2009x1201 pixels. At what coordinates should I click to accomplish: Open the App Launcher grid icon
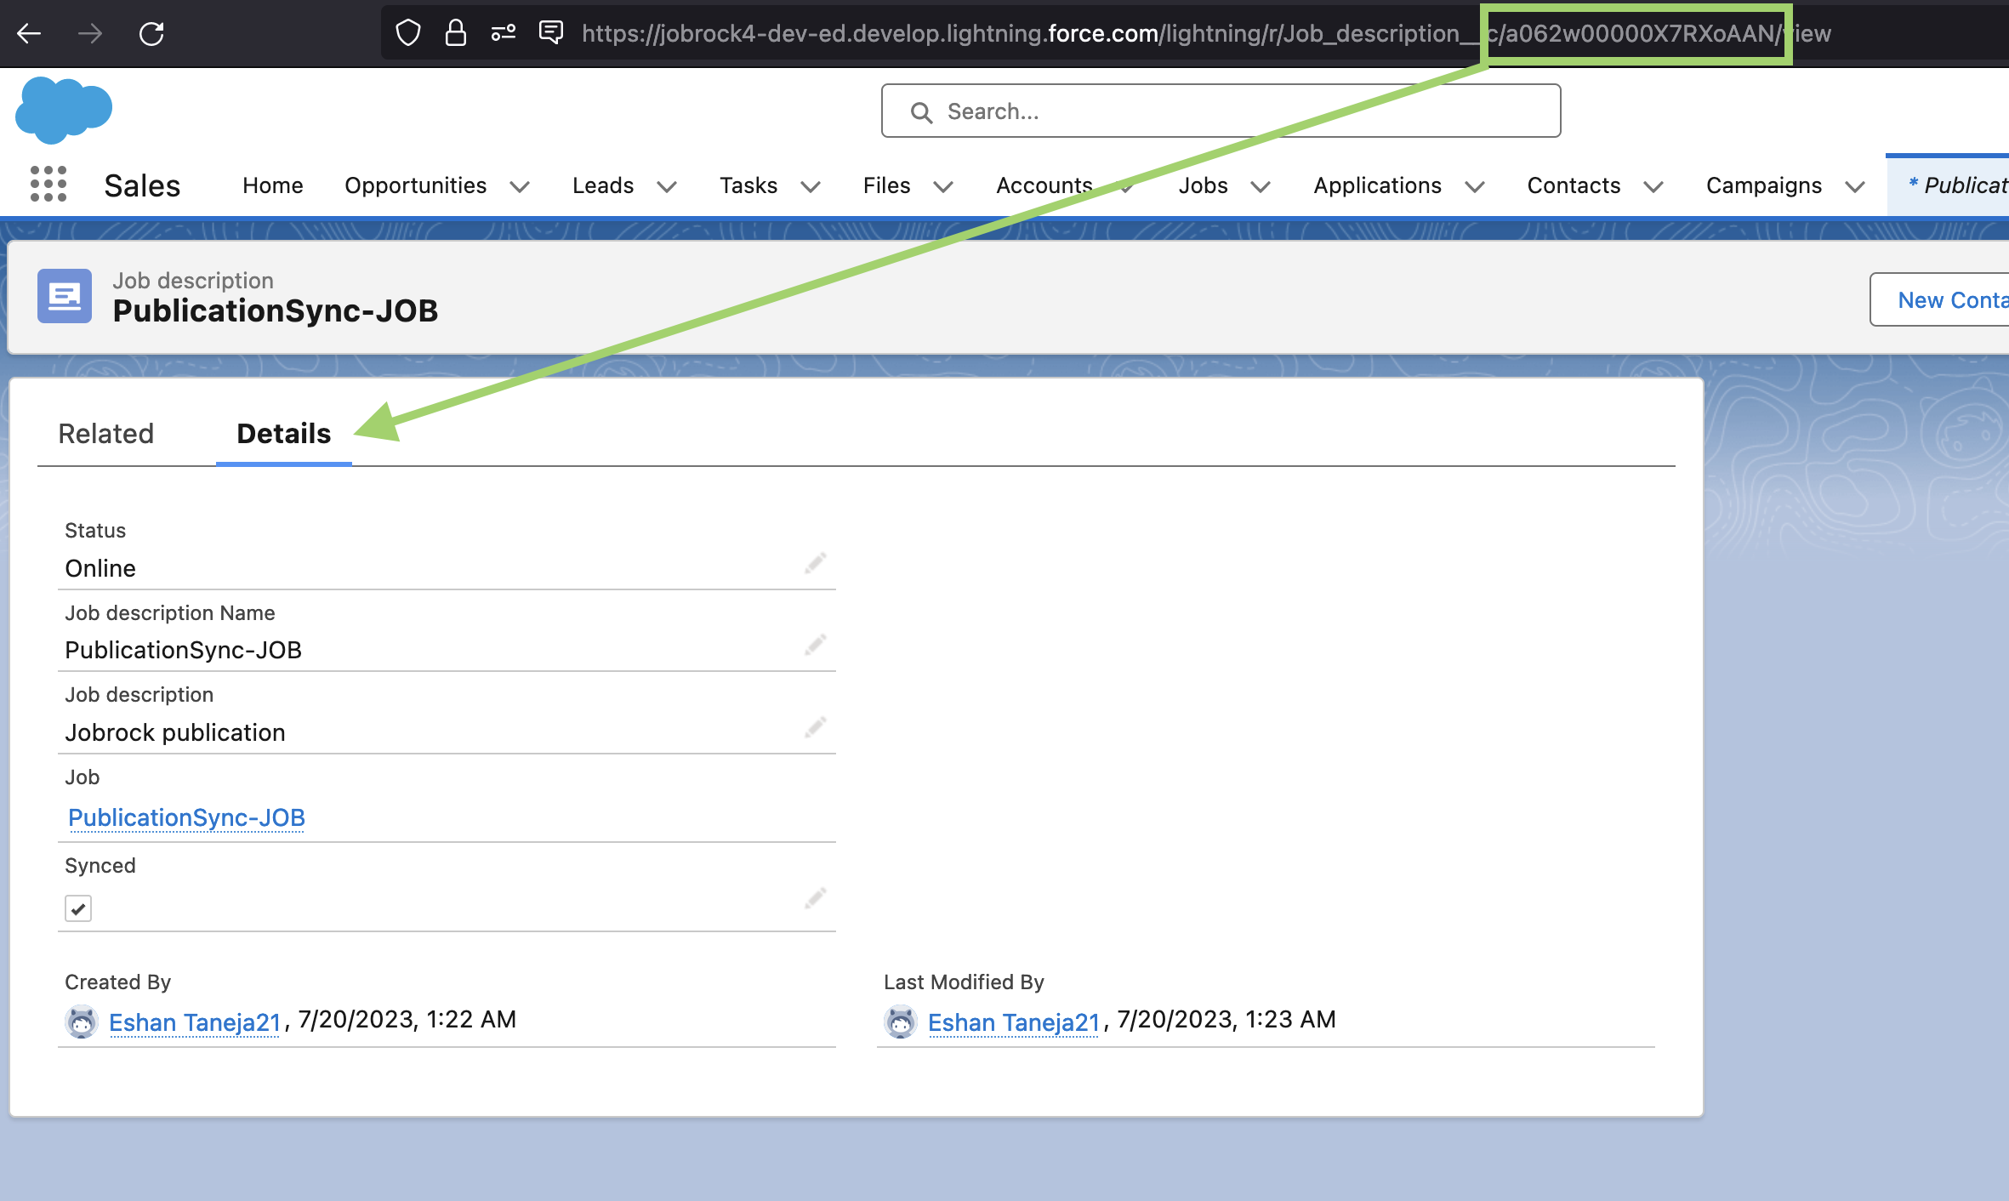coord(48,185)
